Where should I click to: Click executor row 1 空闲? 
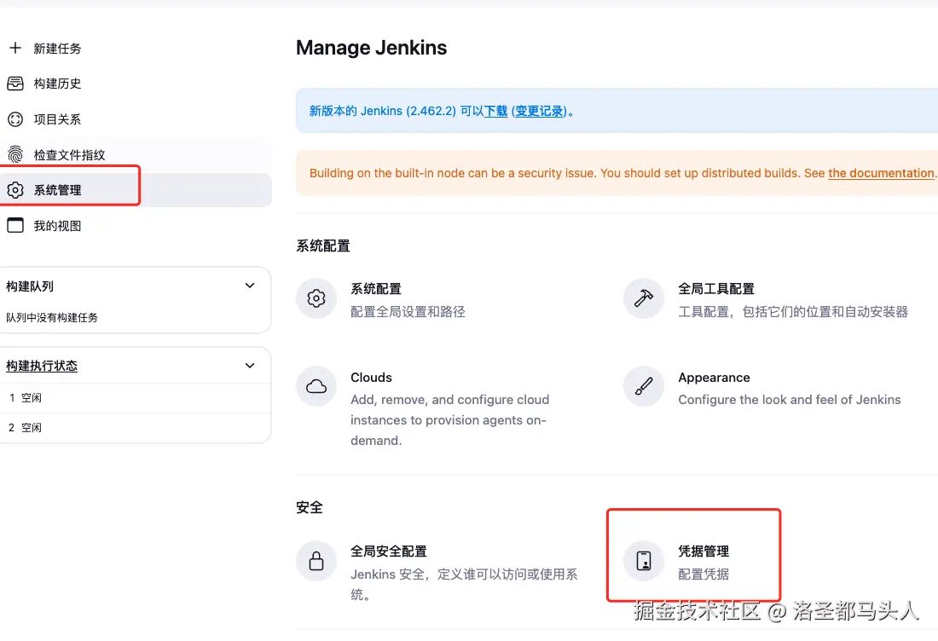136,397
